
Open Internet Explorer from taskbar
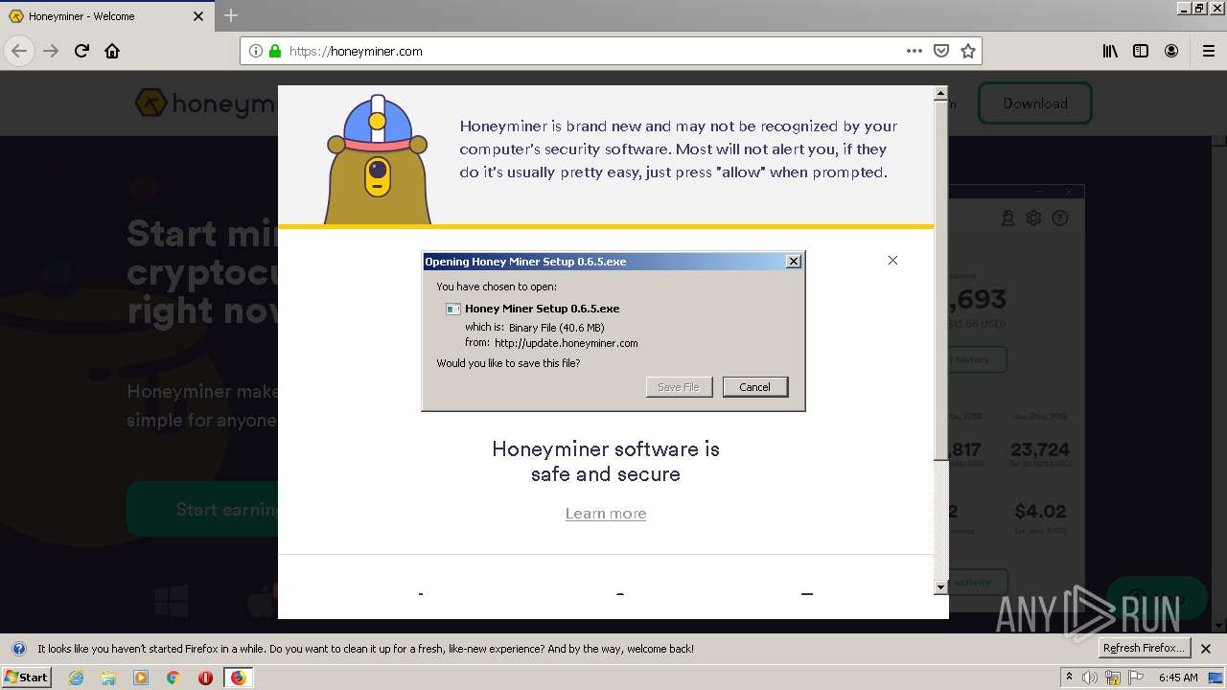pos(76,678)
